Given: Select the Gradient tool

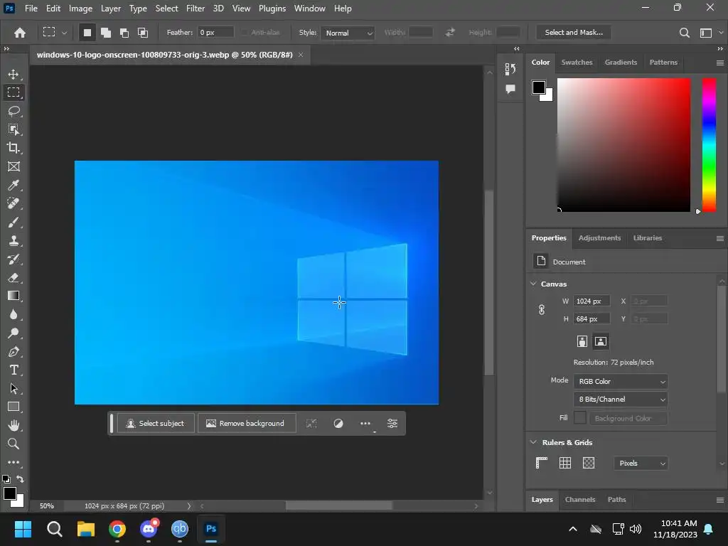Looking at the screenshot, I should tap(14, 296).
